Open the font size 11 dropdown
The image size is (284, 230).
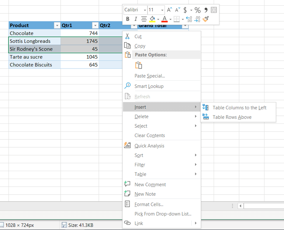pyautogui.click(x=162, y=10)
